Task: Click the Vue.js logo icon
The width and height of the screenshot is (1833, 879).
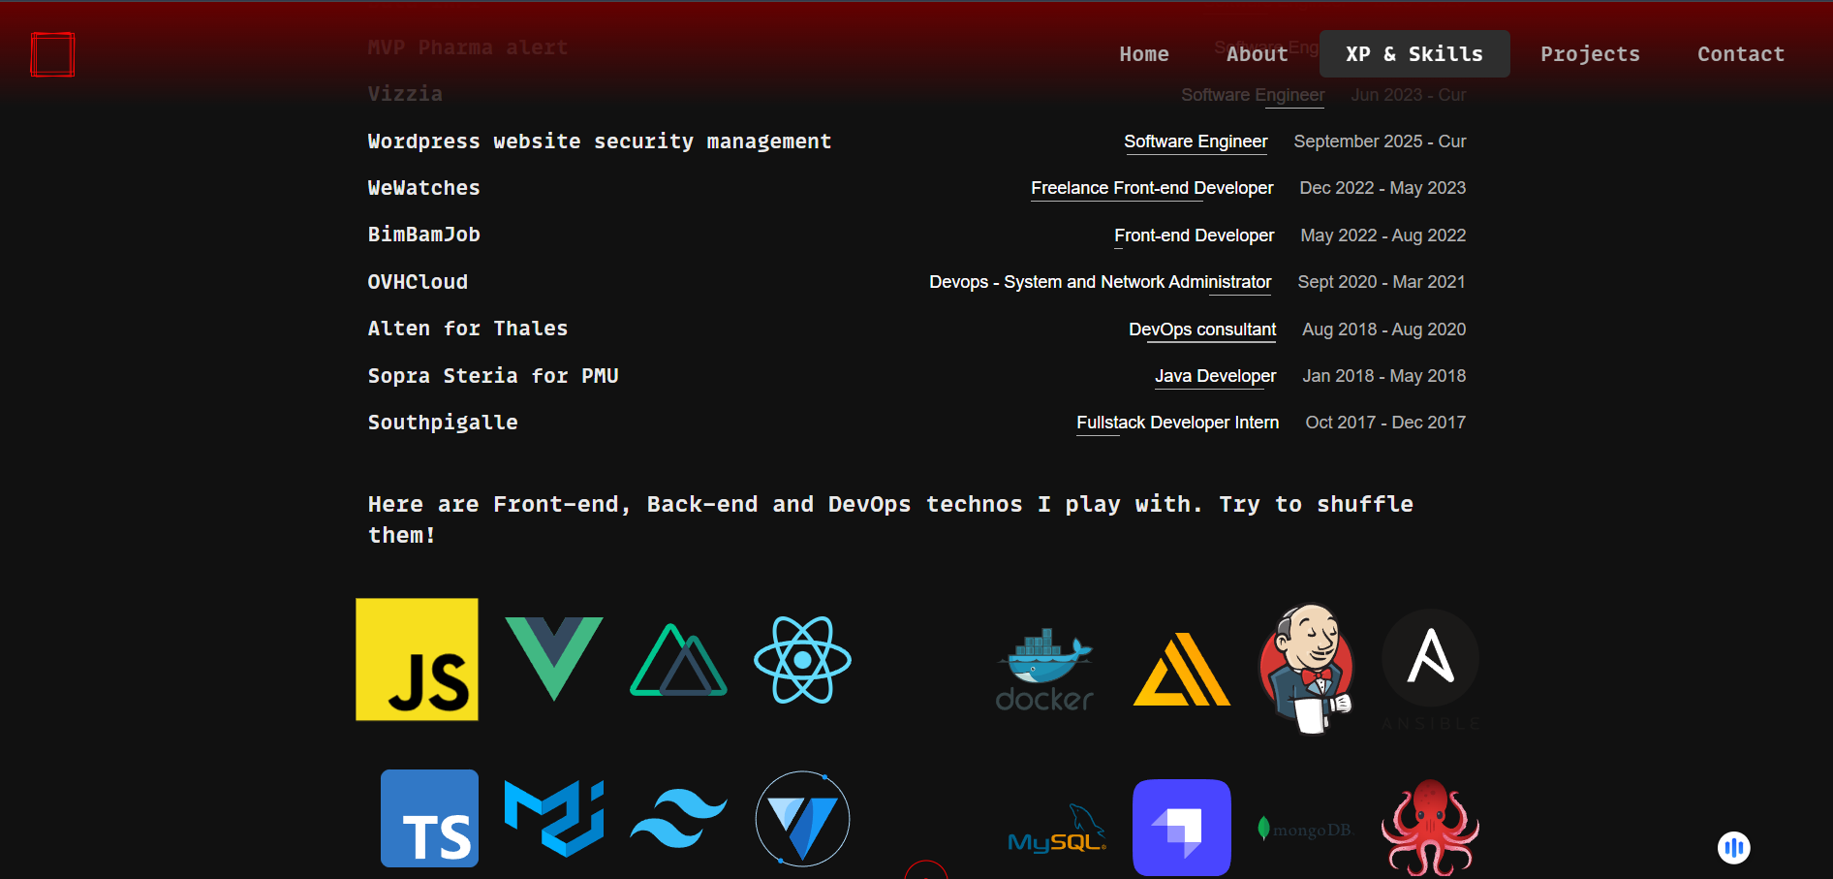Action: (554, 658)
